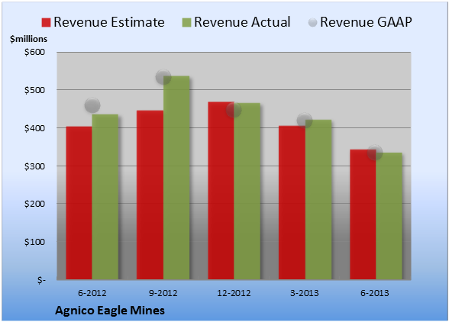Select the green actual bar for 12-2012
Screen dimensions: 449x322
tap(247, 192)
